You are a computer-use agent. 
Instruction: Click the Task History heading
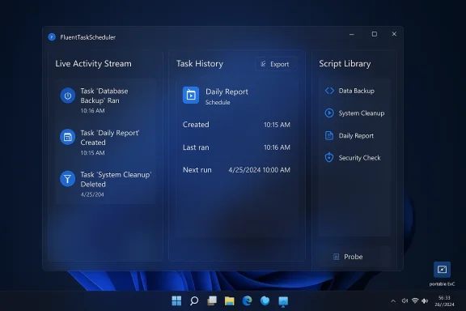click(x=200, y=64)
